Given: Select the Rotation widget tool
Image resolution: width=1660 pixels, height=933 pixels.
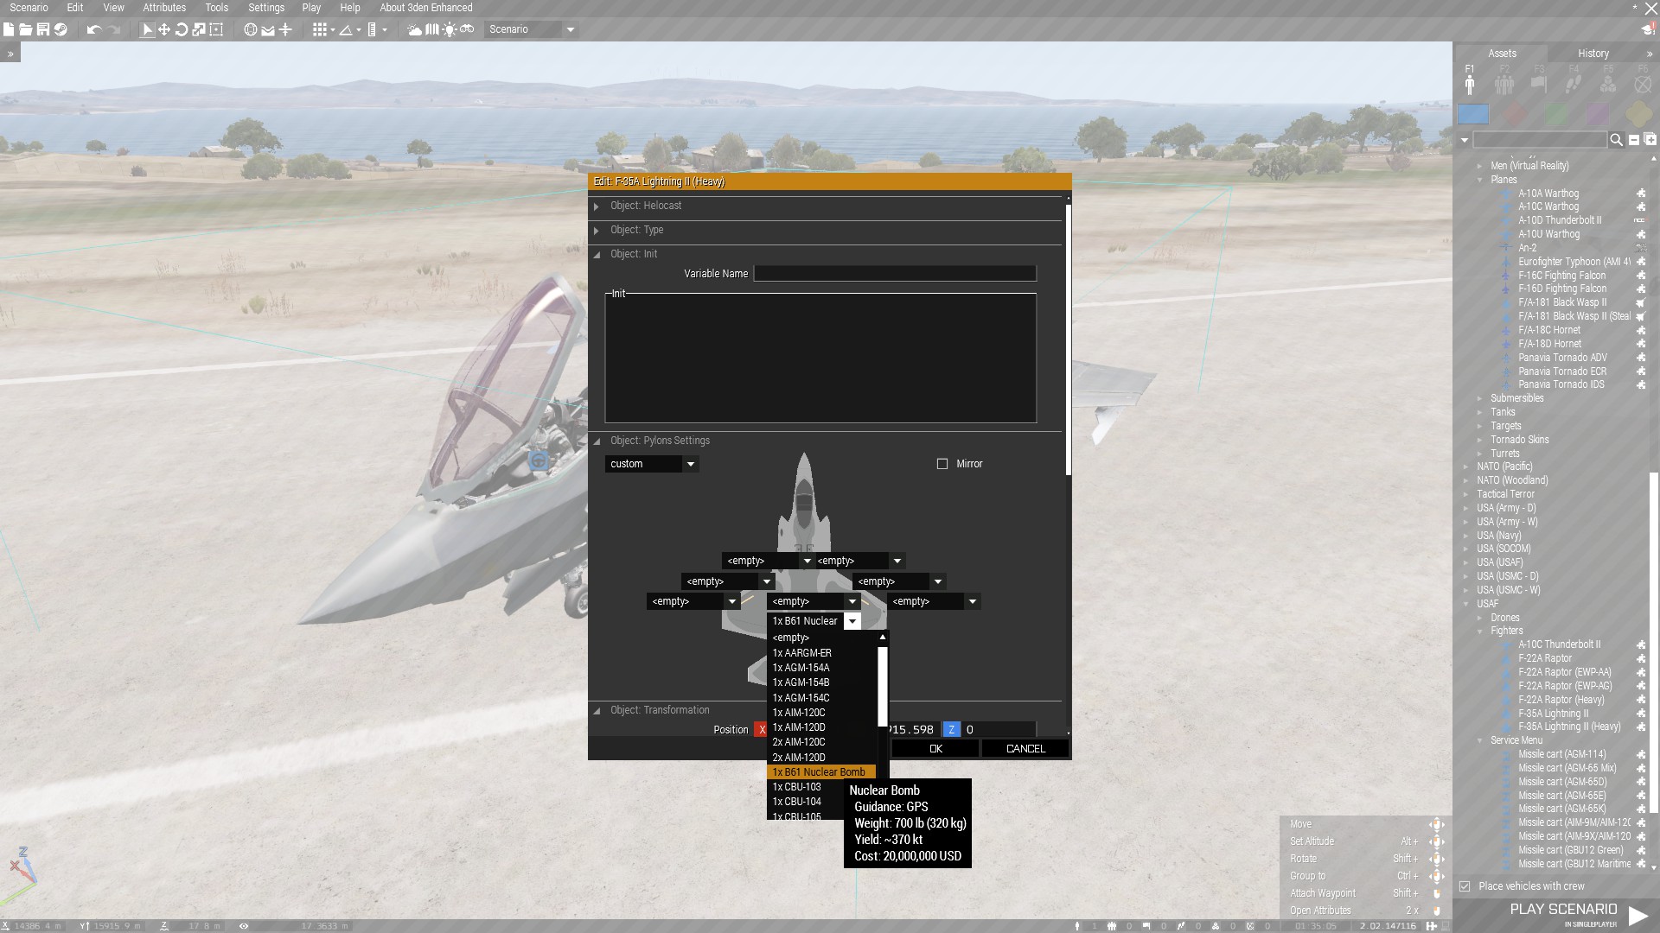Looking at the screenshot, I should coord(182,29).
